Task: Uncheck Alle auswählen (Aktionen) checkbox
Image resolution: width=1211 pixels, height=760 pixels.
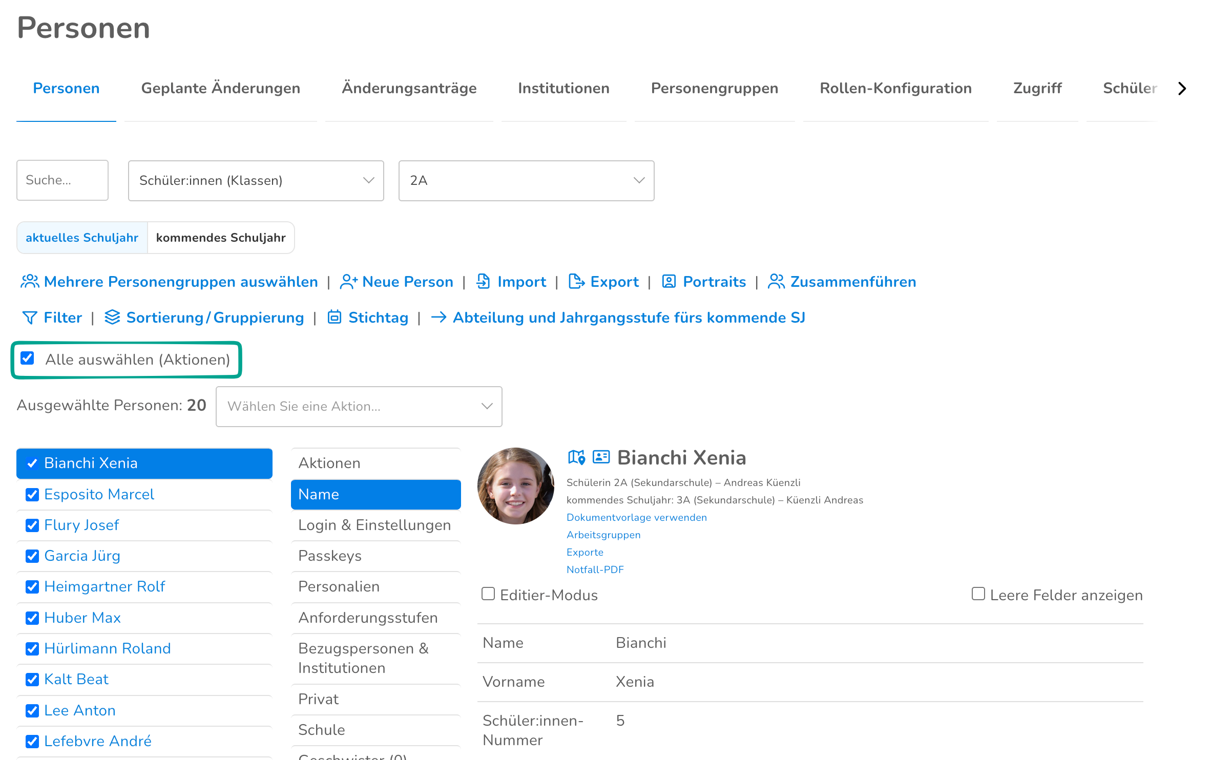Action: coord(28,358)
